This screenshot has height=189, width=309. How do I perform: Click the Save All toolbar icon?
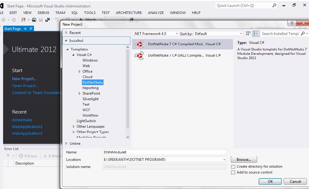tap(48, 20)
